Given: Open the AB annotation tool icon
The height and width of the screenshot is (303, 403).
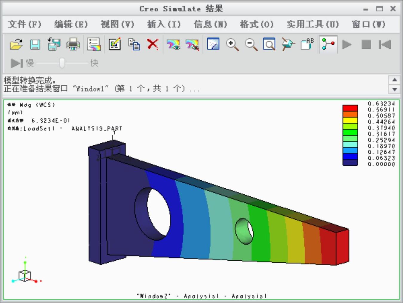Looking at the screenshot, I should tap(307, 44).
